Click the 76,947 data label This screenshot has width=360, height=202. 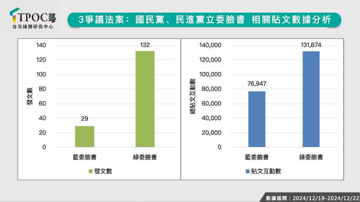tap(257, 84)
